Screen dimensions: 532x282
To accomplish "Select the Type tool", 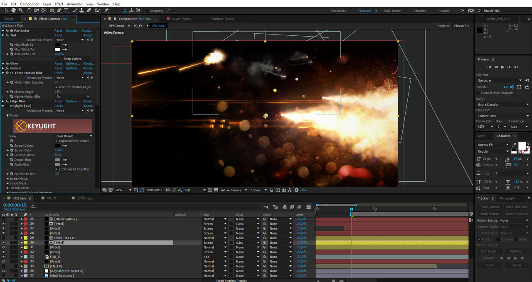I will tap(66, 10).
